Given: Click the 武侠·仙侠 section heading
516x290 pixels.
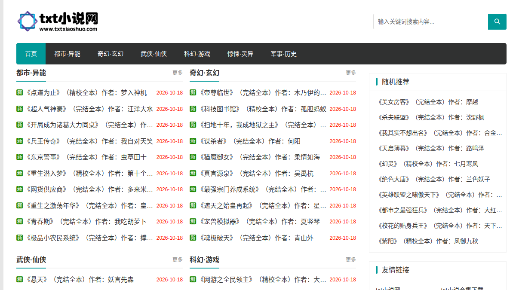Looking at the screenshot, I should 31,259.
